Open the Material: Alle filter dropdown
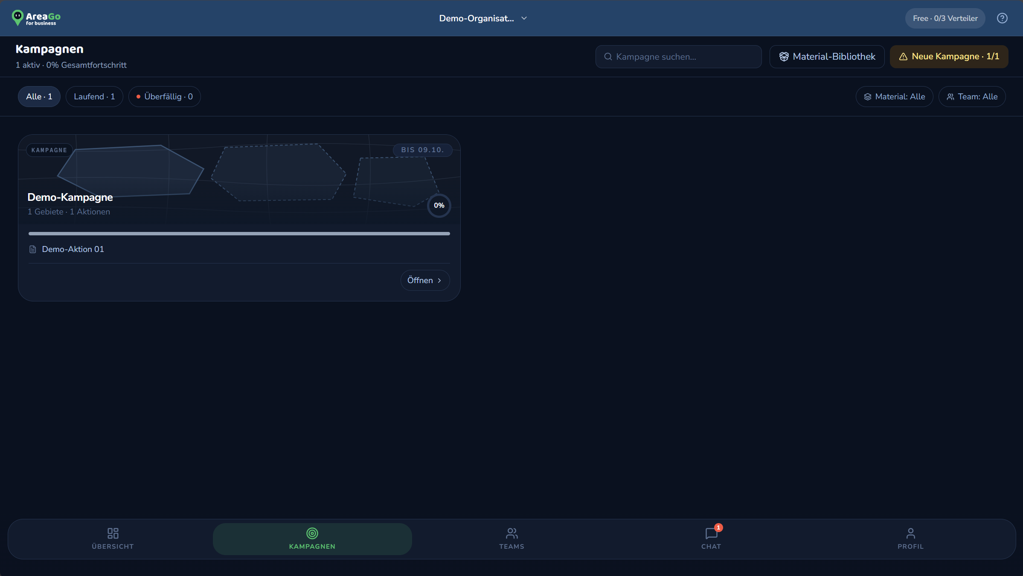1023x576 pixels. (x=894, y=97)
